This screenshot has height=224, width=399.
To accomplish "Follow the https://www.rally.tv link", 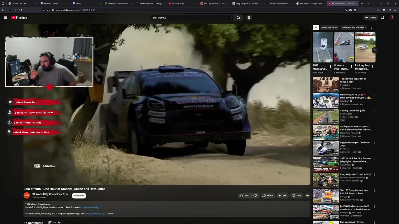I will click(91, 208).
